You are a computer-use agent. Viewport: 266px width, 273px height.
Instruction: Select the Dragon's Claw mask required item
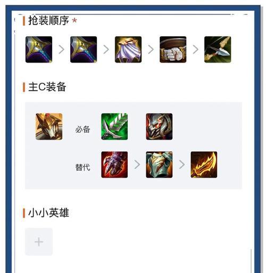point(159,126)
